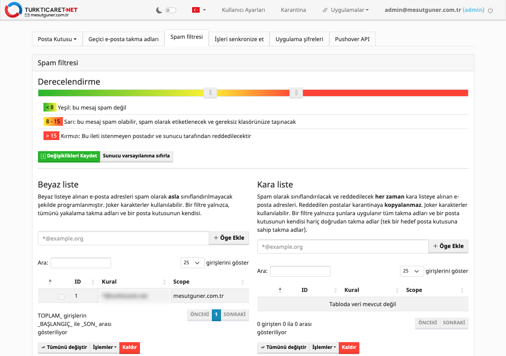Focus the Kara liste address input field
This screenshot has width=506, height=356.
[x=343, y=246]
